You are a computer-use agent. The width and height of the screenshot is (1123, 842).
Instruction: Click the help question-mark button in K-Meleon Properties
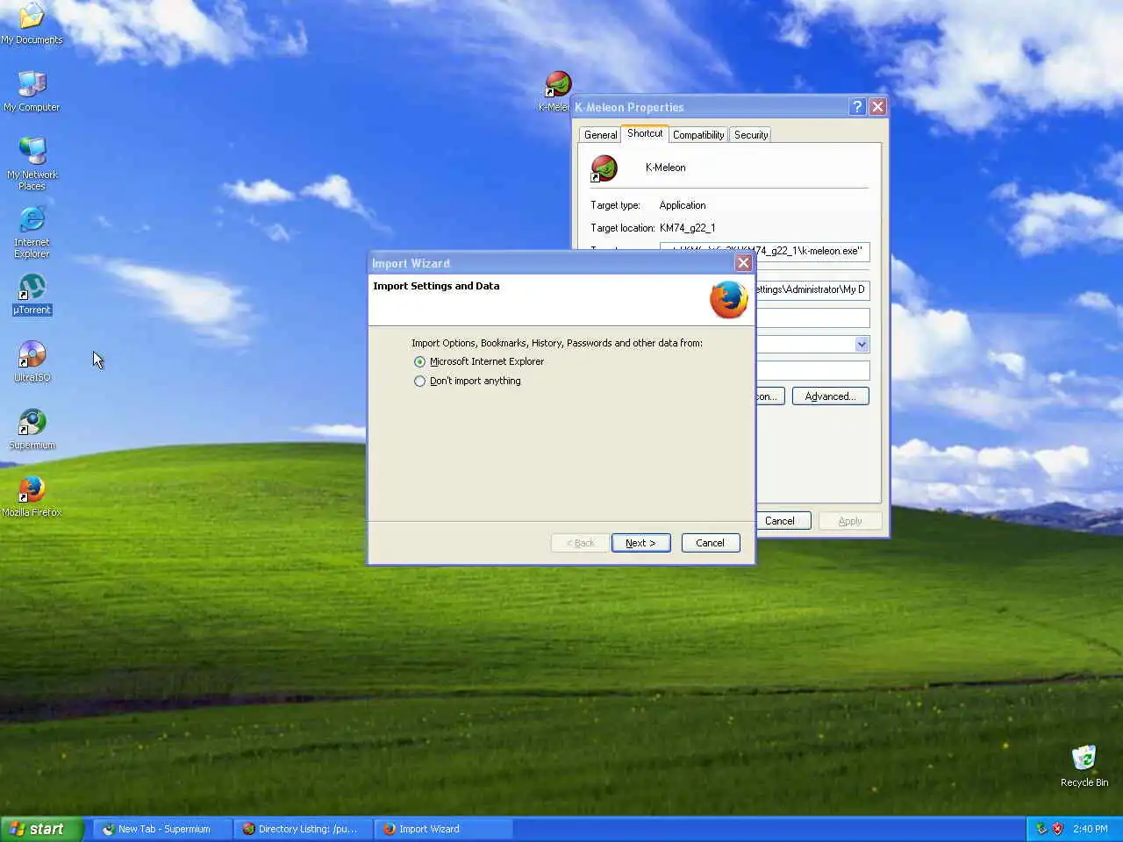[x=857, y=107]
